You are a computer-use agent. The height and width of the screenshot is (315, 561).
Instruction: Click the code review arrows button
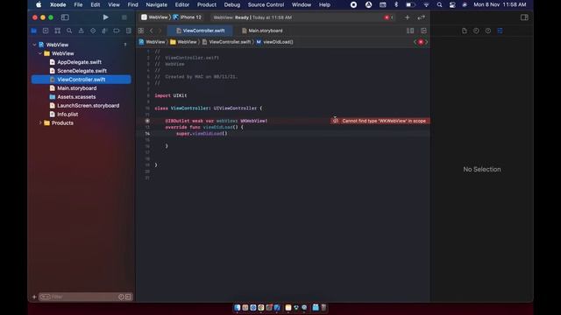421,17
